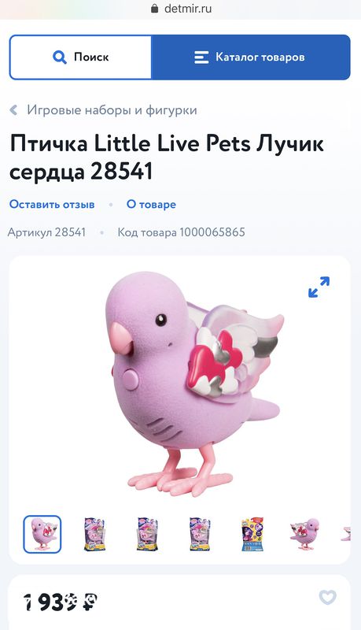Viewport: 361px width, 630px height.
Task: Click the Оставить отзыв link
Action: (52, 204)
